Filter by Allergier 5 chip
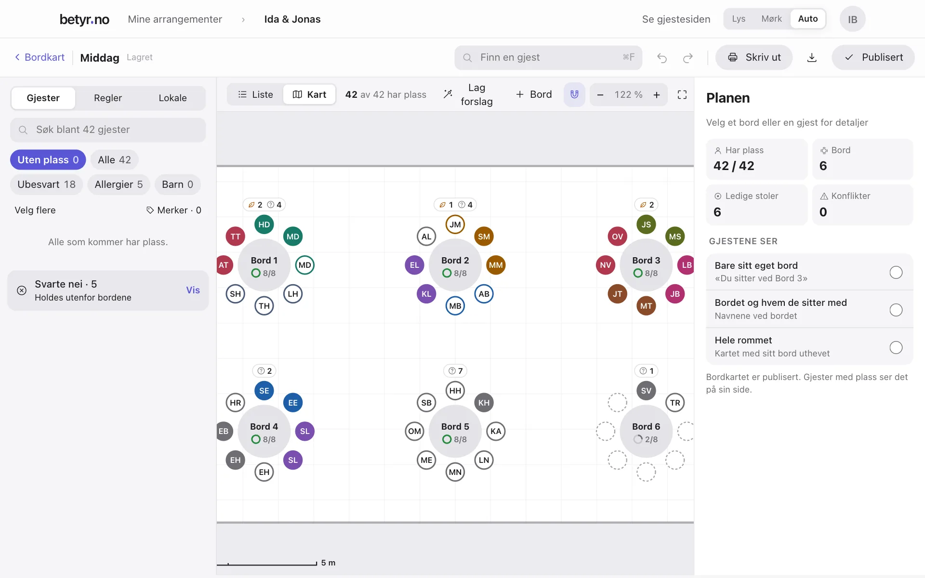The width and height of the screenshot is (925, 578). coord(119,184)
